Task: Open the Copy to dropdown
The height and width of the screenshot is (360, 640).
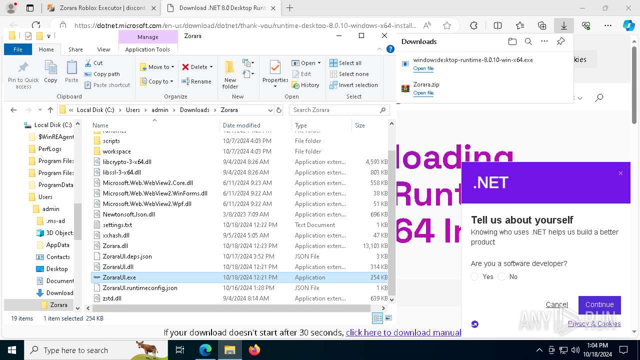Action: (x=157, y=81)
